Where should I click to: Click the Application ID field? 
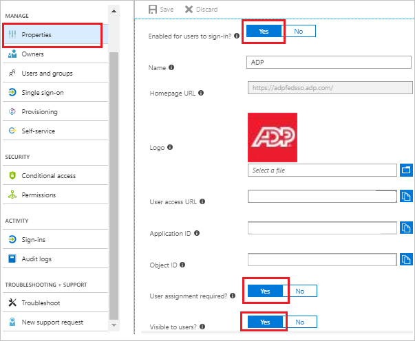[322, 228]
